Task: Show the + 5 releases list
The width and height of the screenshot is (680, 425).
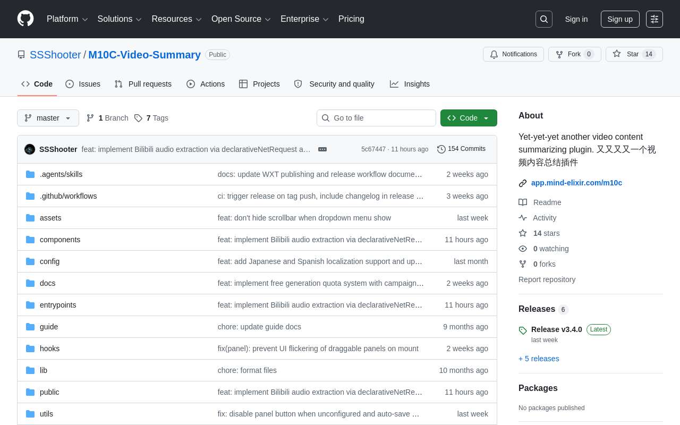Action: (539, 359)
